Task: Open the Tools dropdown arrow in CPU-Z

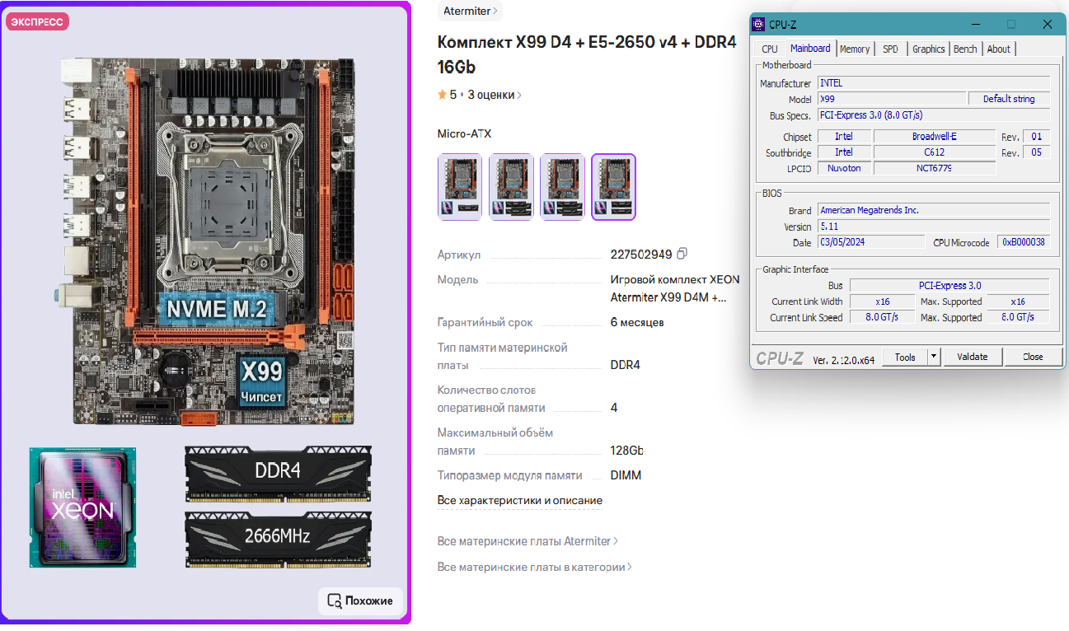Action: [x=934, y=357]
